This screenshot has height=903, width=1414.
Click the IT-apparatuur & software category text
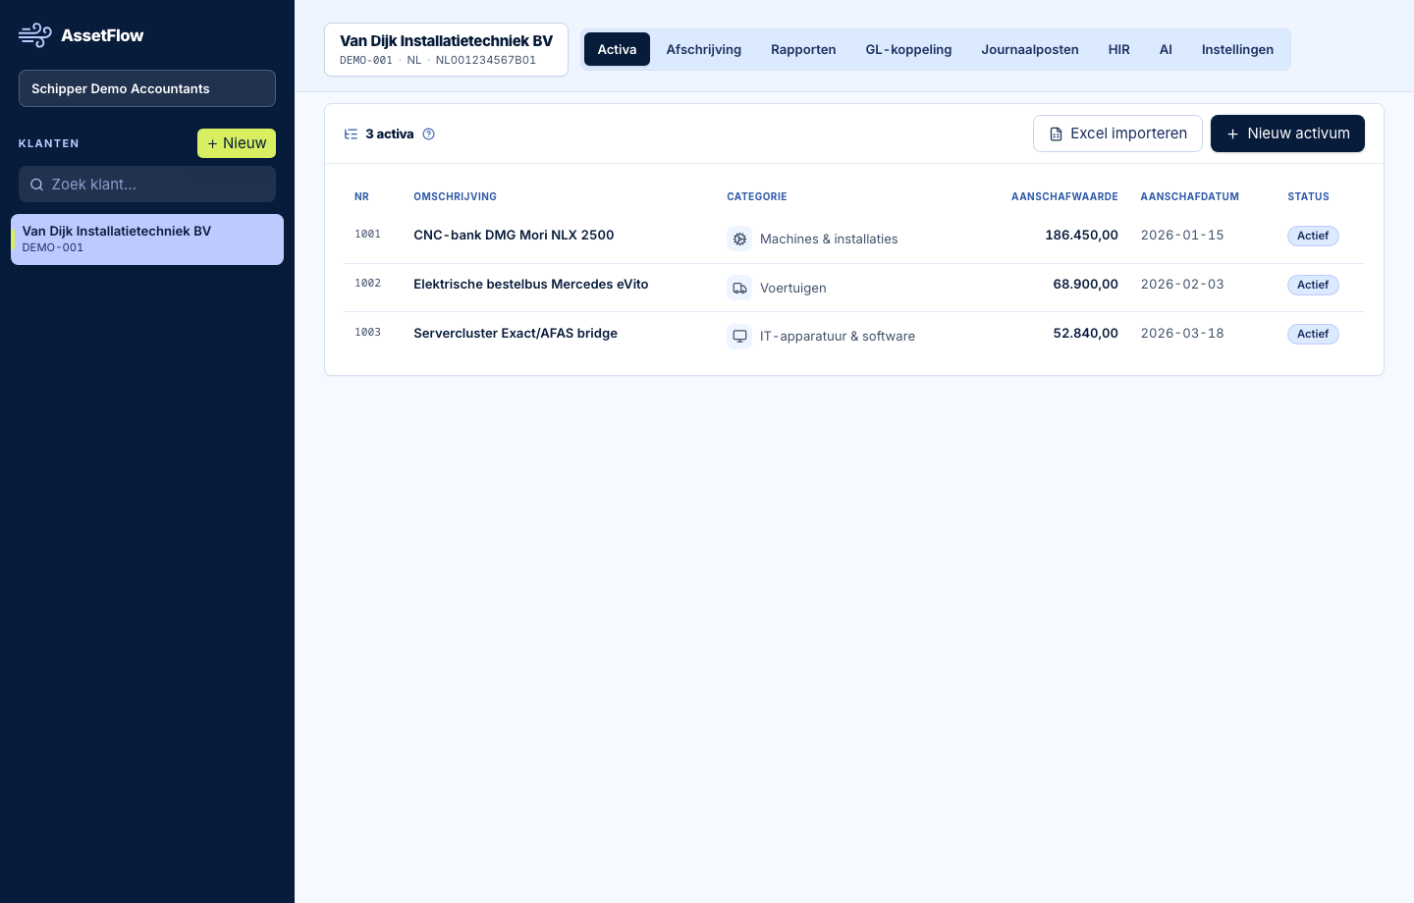[x=838, y=336]
